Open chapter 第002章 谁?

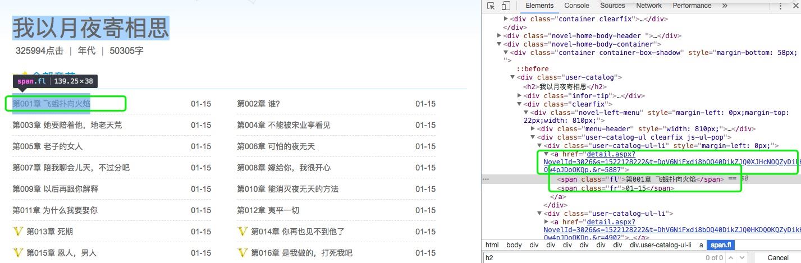click(258, 104)
